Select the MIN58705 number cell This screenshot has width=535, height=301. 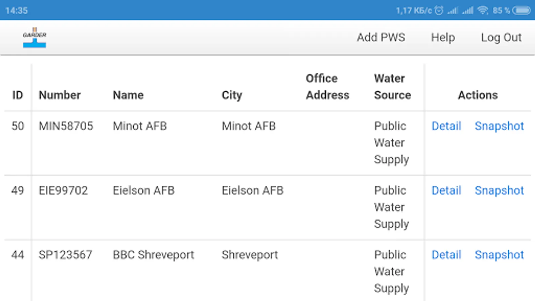pos(66,126)
